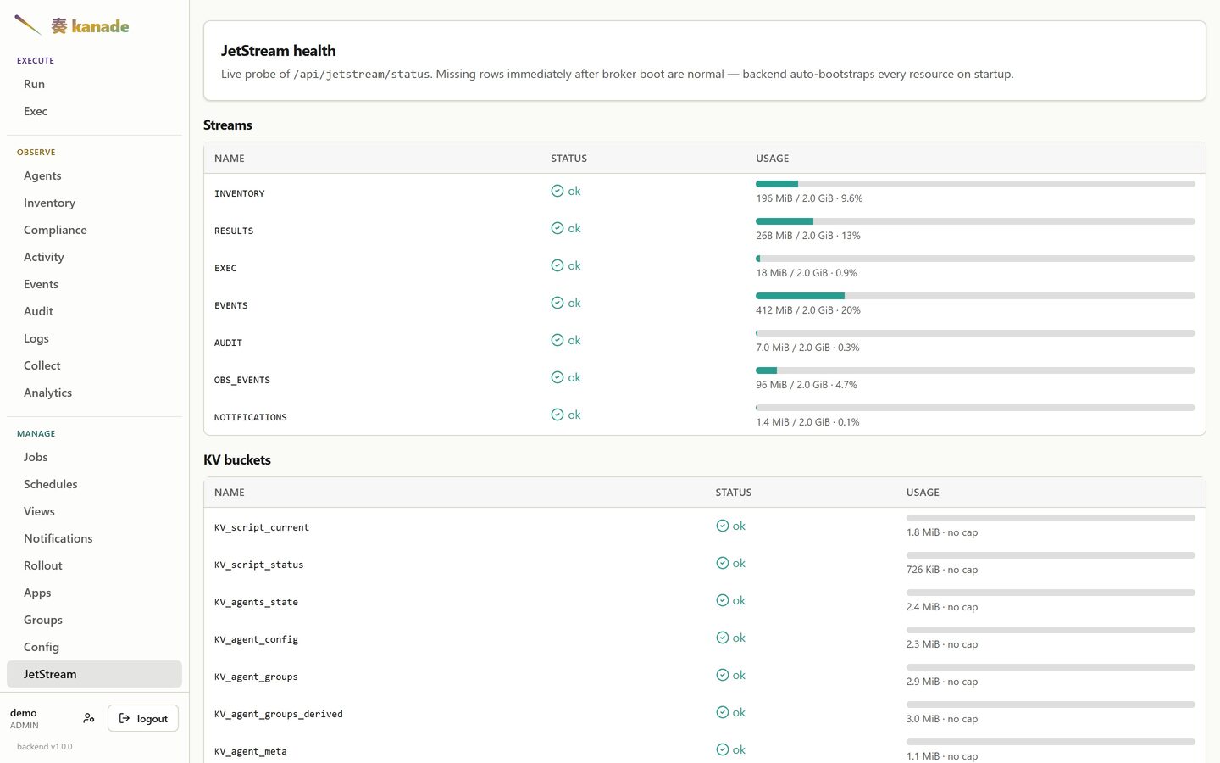
Task: Open the Run page
Action: pos(94,84)
